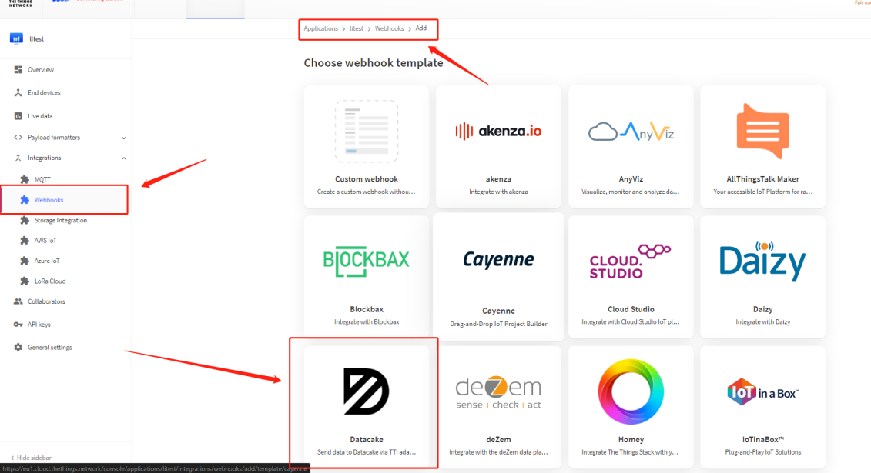Image resolution: width=871 pixels, height=473 pixels.
Task: Click the deZem logo
Action: [498, 392]
